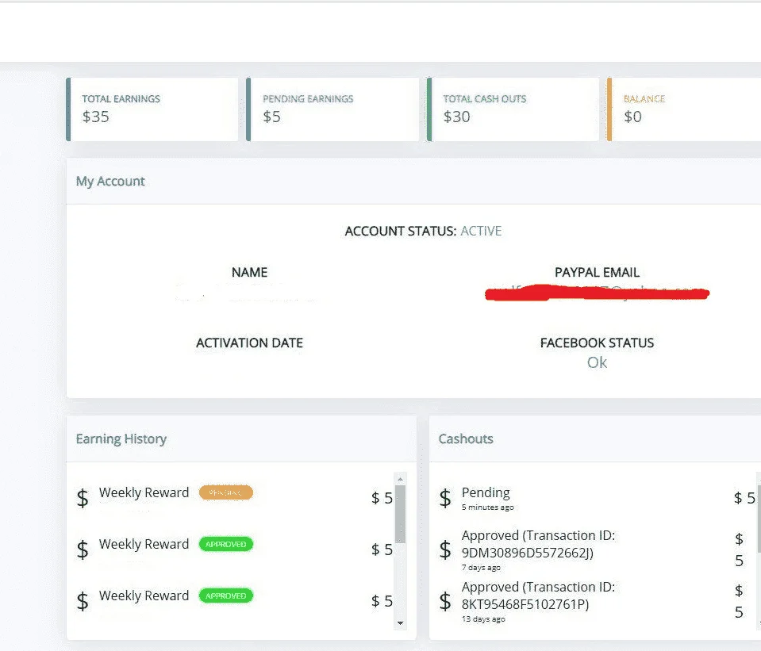
Task: Click the Cashouts panel header
Action: [595, 438]
